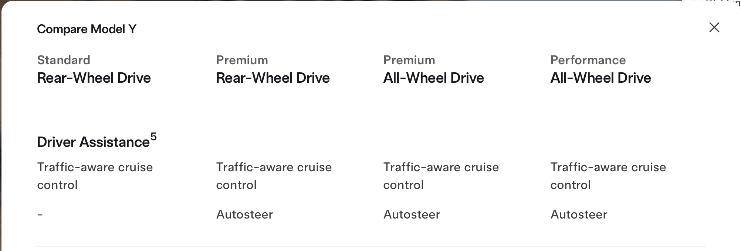Select the Premium label above All-Wheel Drive
Screen dimensions: 741x251
point(409,60)
